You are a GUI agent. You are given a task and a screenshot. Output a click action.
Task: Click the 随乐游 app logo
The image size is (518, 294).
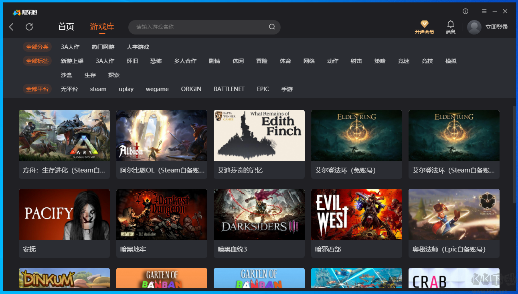click(x=24, y=12)
